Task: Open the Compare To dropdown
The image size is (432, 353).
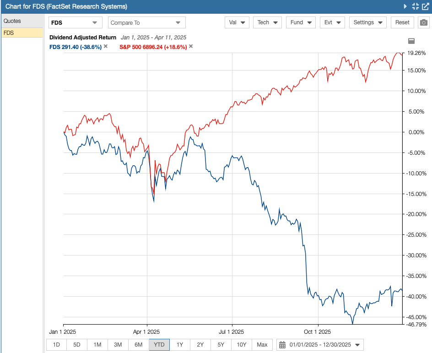Action: pyautogui.click(x=146, y=22)
